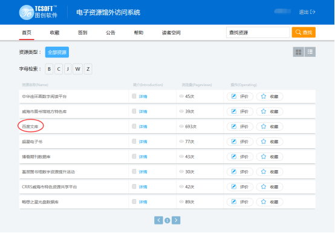
Task: Click the TCSOFT logo
Action: [x=38, y=12]
